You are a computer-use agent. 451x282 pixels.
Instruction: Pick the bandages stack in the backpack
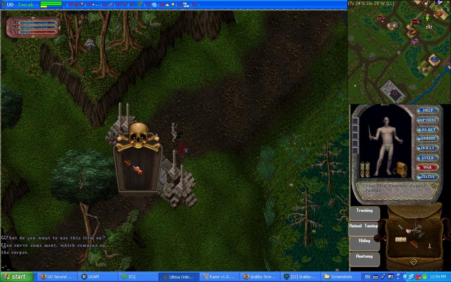(400, 239)
